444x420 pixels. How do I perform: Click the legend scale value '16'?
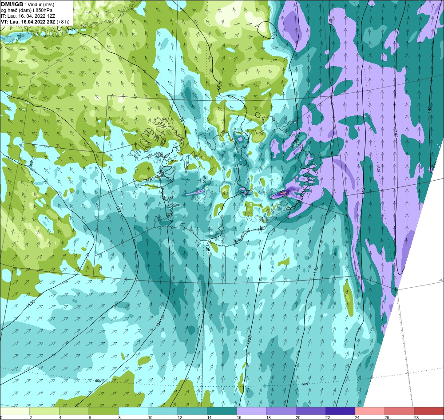click(239, 417)
